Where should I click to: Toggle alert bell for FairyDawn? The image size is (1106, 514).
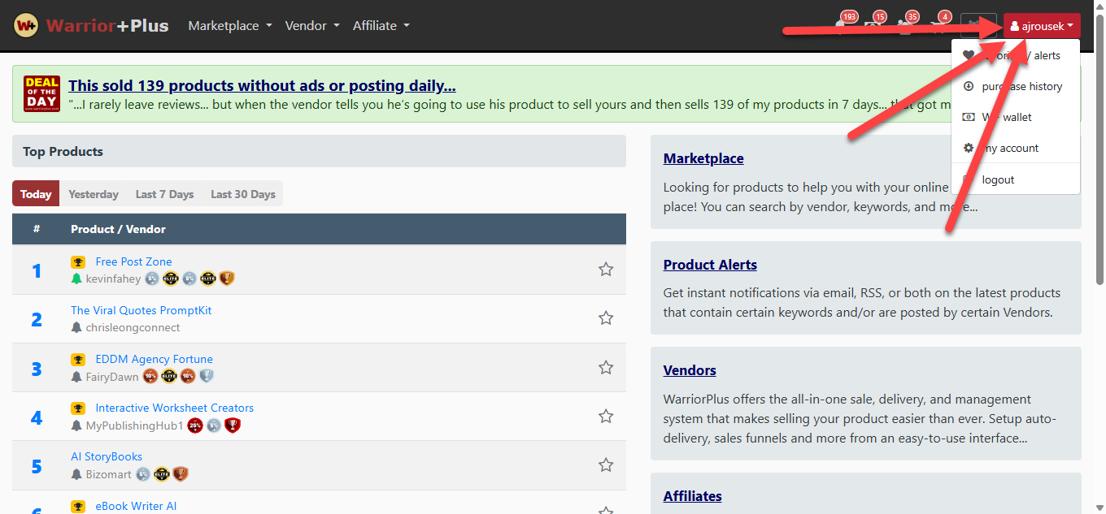coord(76,377)
